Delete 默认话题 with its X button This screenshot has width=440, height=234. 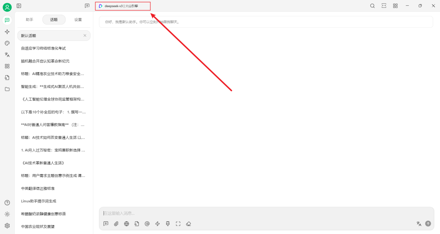pos(85,36)
